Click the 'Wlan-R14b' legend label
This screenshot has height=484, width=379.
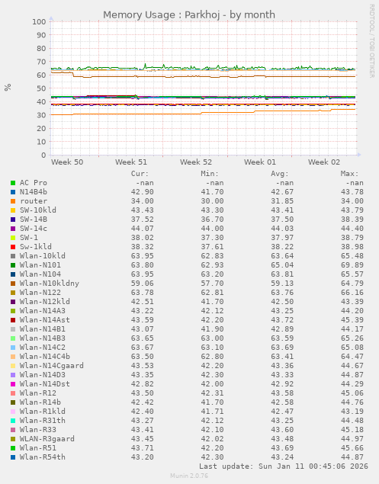(x=40, y=402)
